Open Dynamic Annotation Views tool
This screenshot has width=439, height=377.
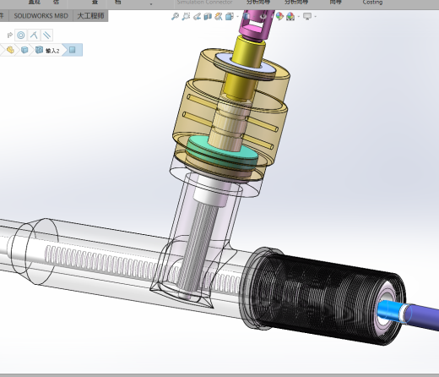219,17
